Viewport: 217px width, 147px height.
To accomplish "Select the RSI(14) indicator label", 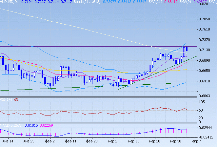I will pos(6,99).
